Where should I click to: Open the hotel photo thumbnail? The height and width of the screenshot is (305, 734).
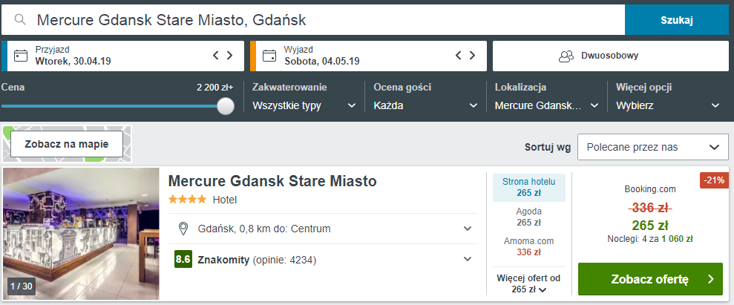[81, 233]
